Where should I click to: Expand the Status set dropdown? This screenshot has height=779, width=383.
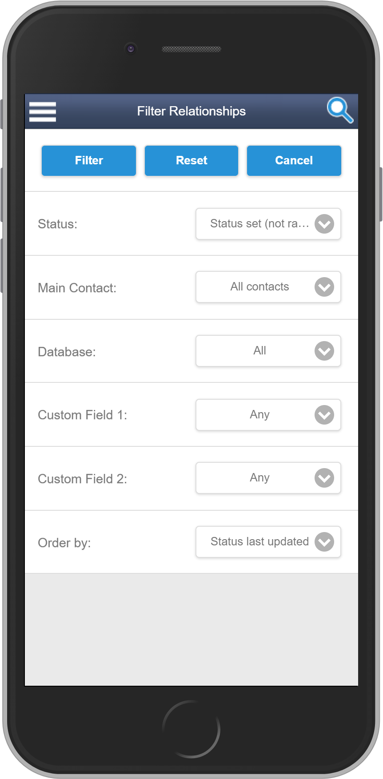pos(259,224)
